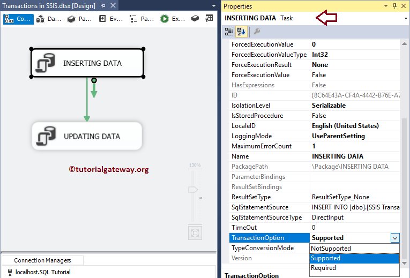
Task: Switch properties to Alphabetical sort
Action: click(241, 32)
